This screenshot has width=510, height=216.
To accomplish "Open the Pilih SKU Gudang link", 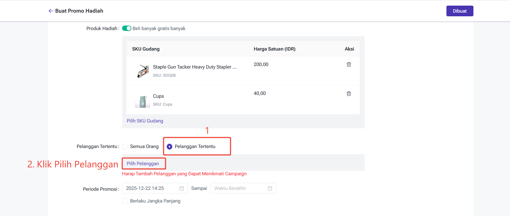I will click(145, 121).
